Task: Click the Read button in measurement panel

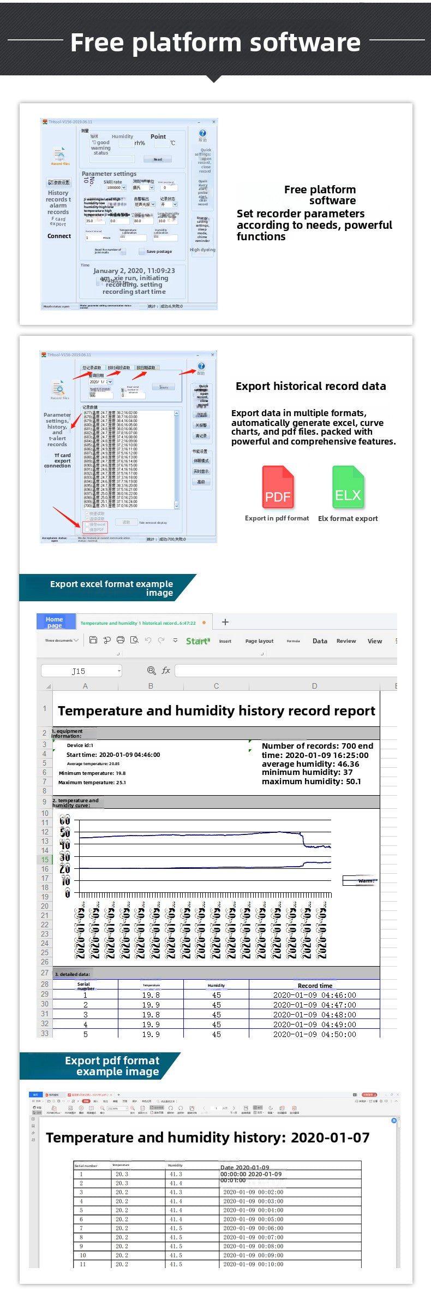Action: [x=158, y=159]
